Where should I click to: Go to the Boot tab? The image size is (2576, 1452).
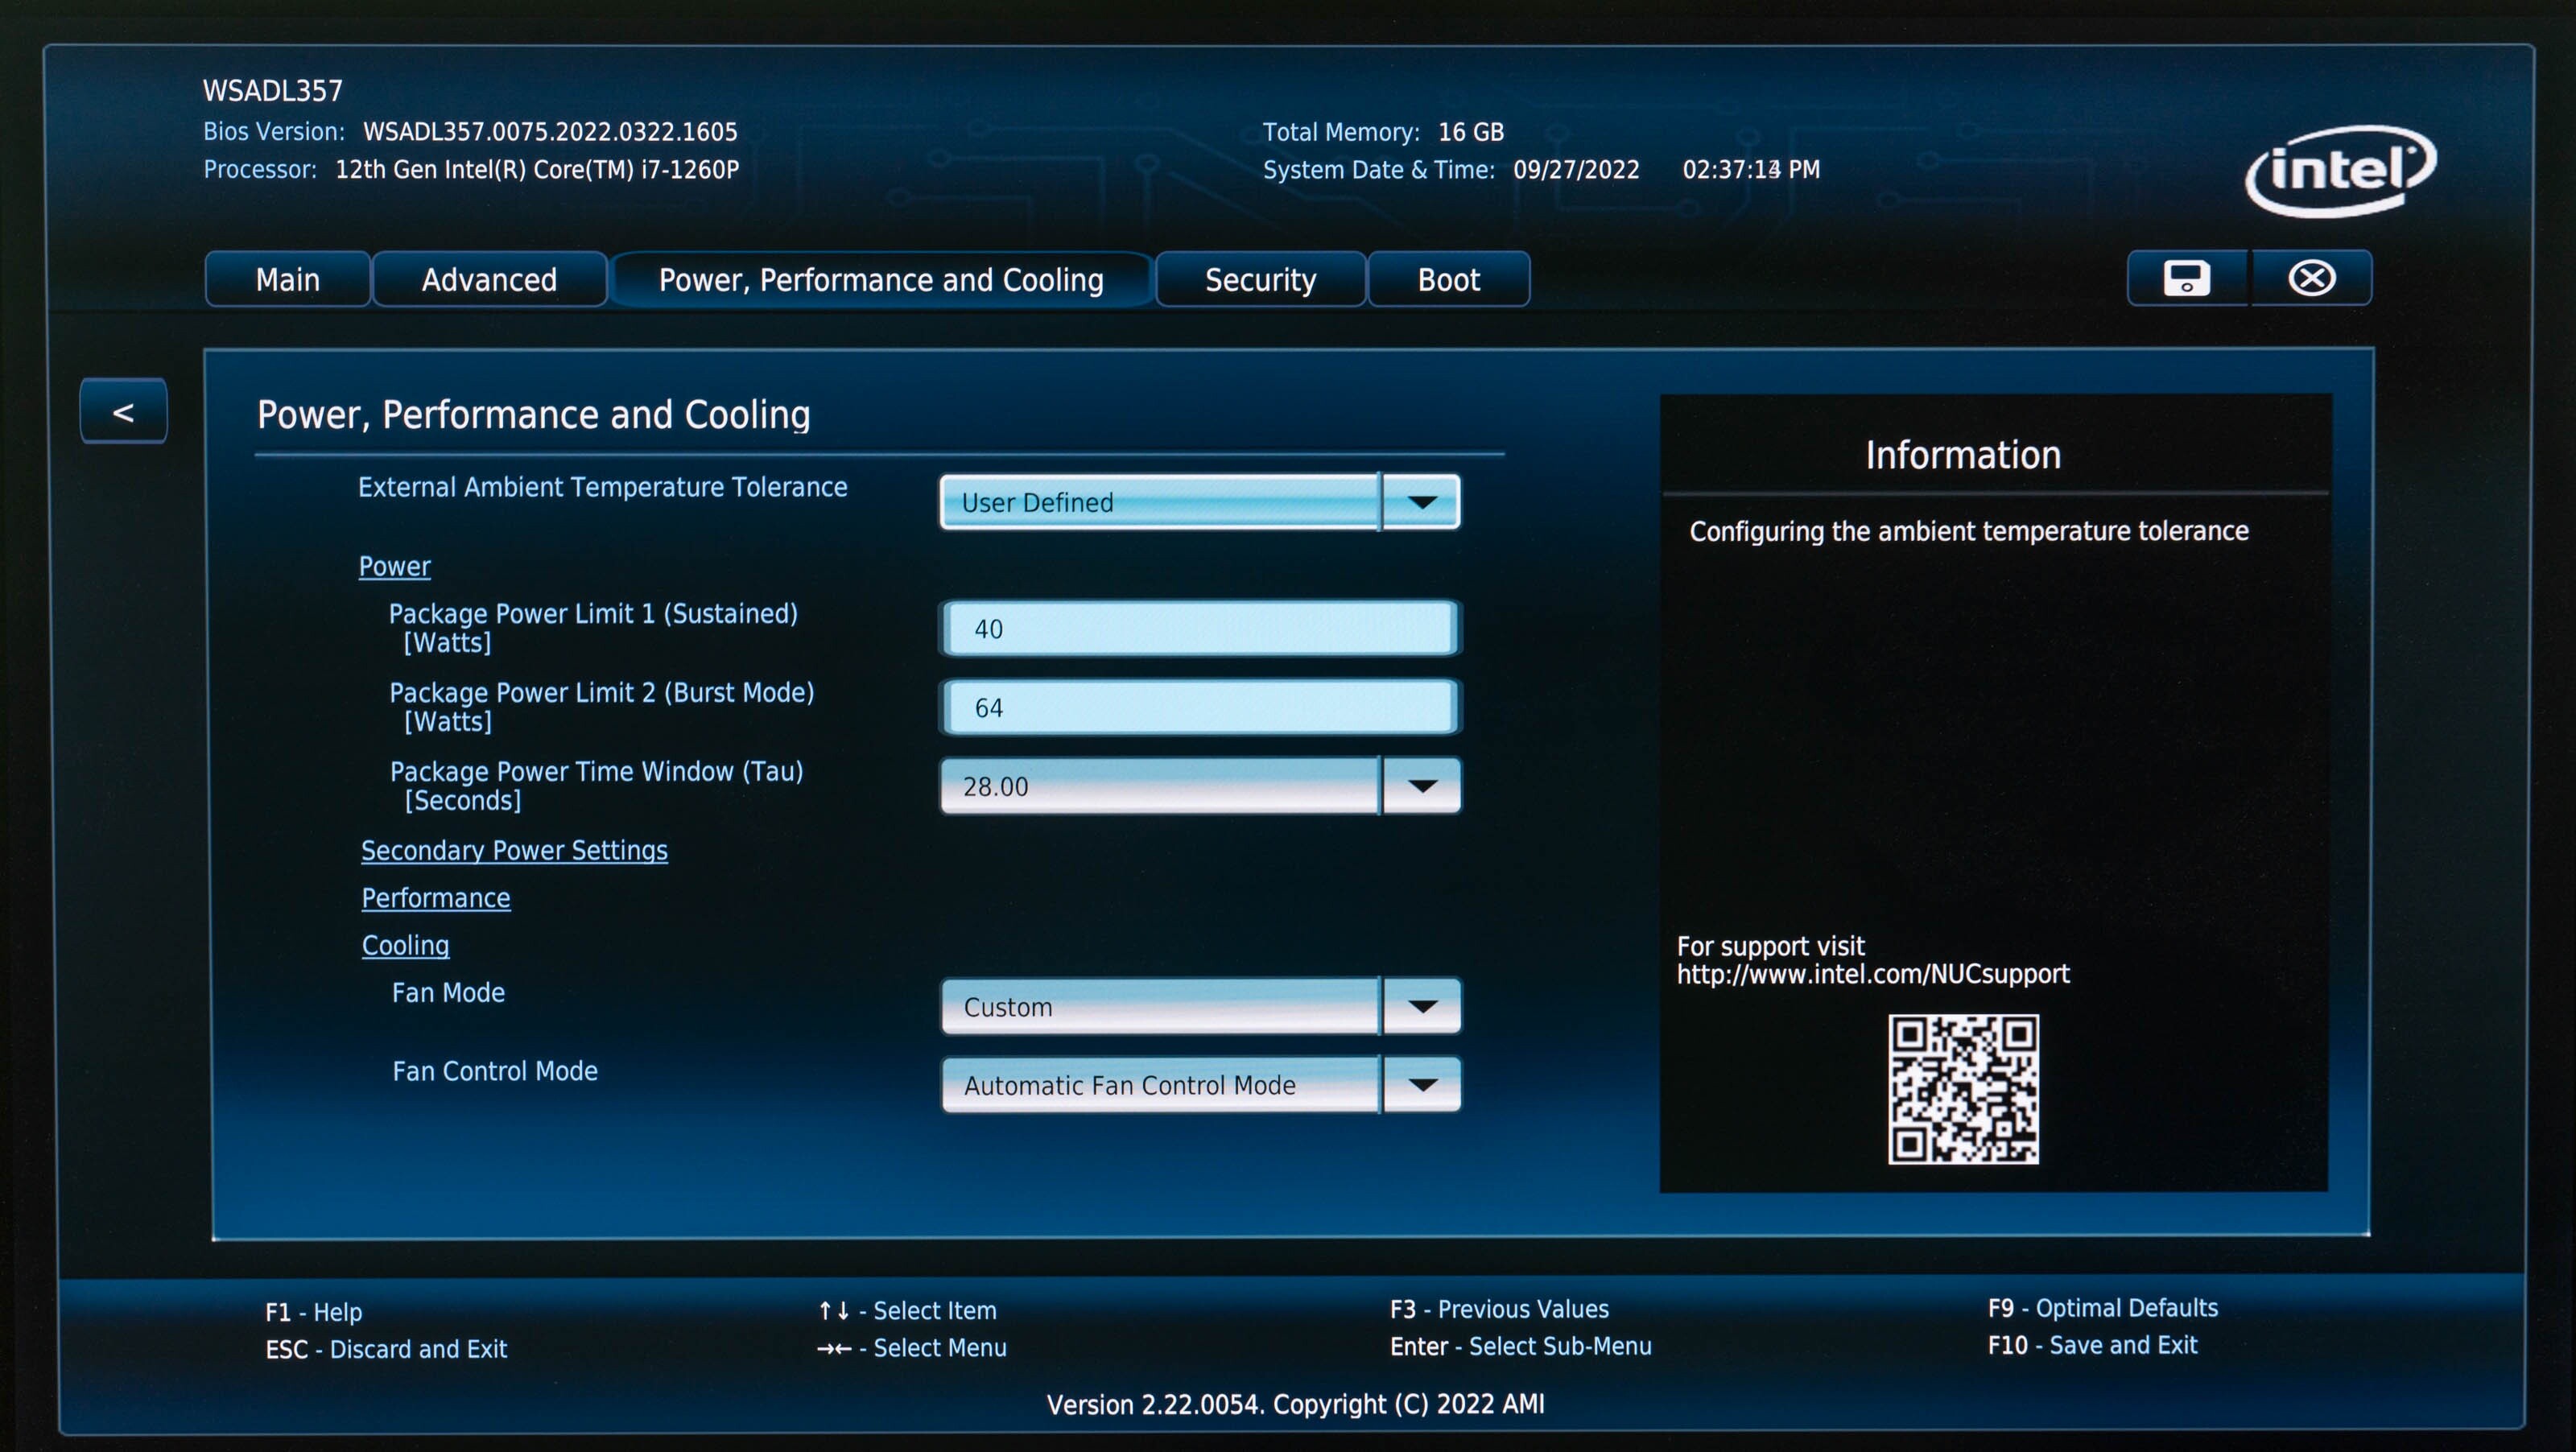pos(1448,280)
